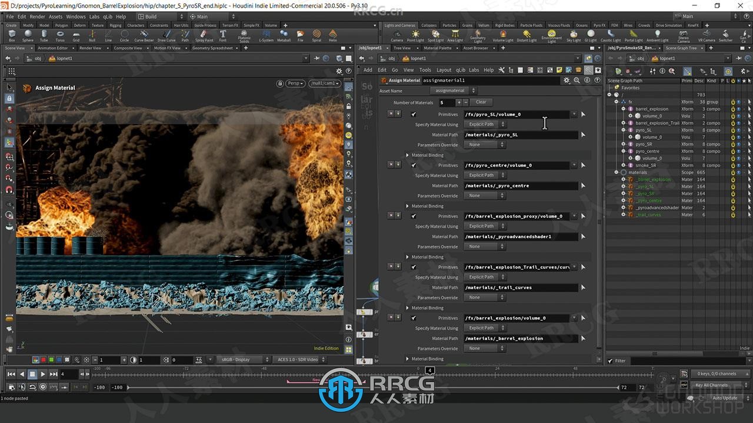Click the Stereo Camera shelf tool
This screenshot has width=753, height=423.
tap(683, 36)
